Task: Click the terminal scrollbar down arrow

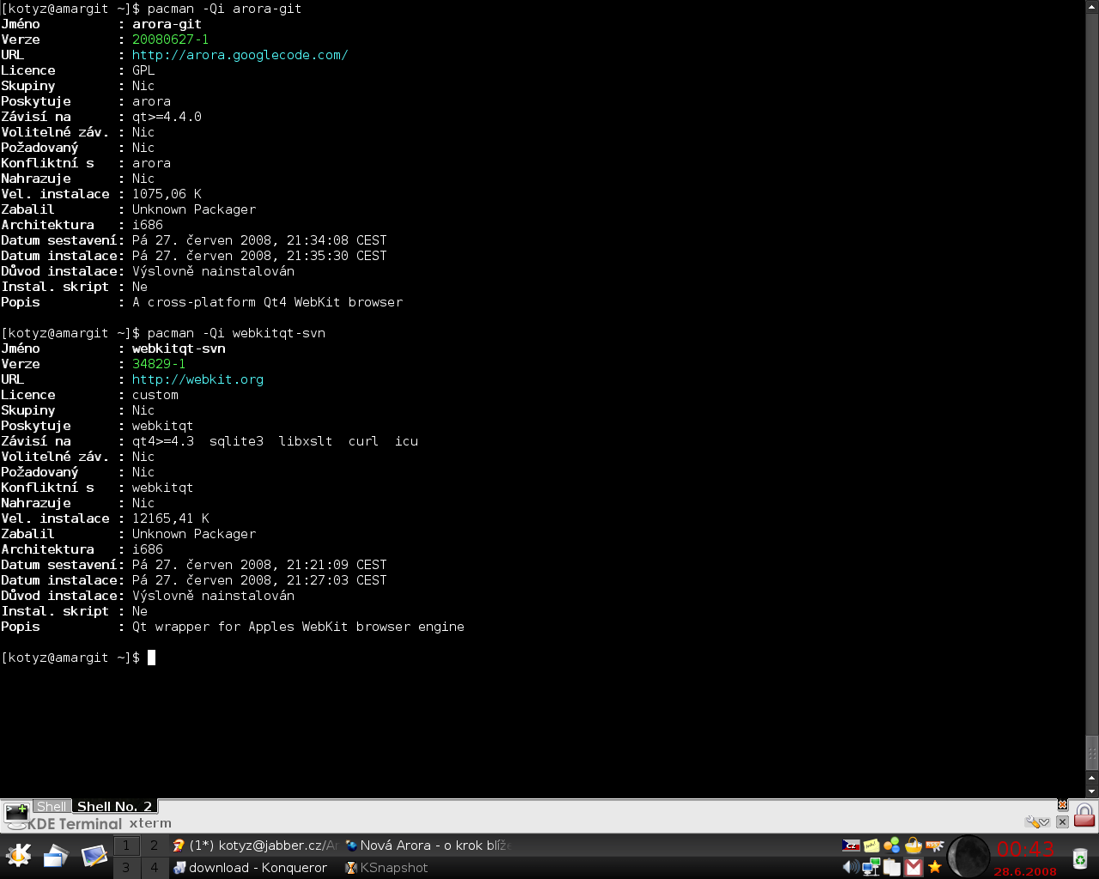Action: click(x=1092, y=791)
